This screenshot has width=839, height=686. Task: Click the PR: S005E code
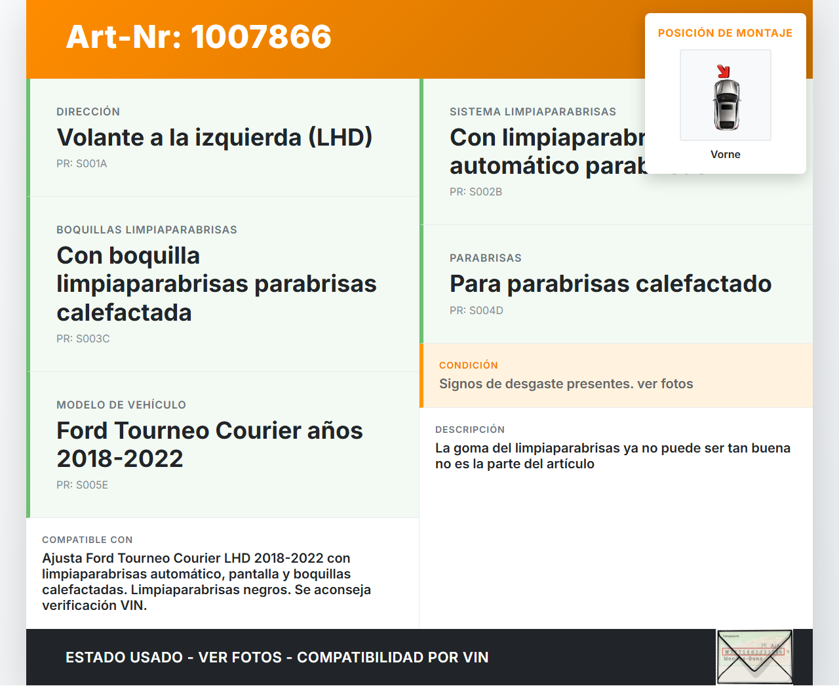[x=83, y=485]
